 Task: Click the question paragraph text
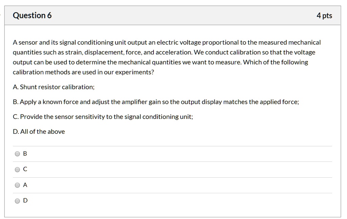click(x=166, y=57)
